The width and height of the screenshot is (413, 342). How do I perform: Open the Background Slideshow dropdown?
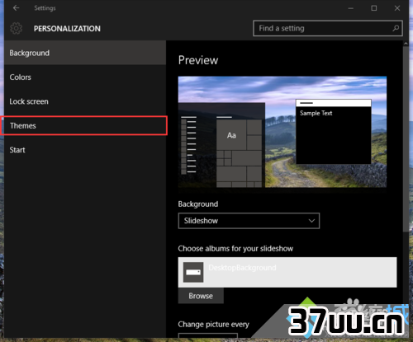click(x=249, y=221)
